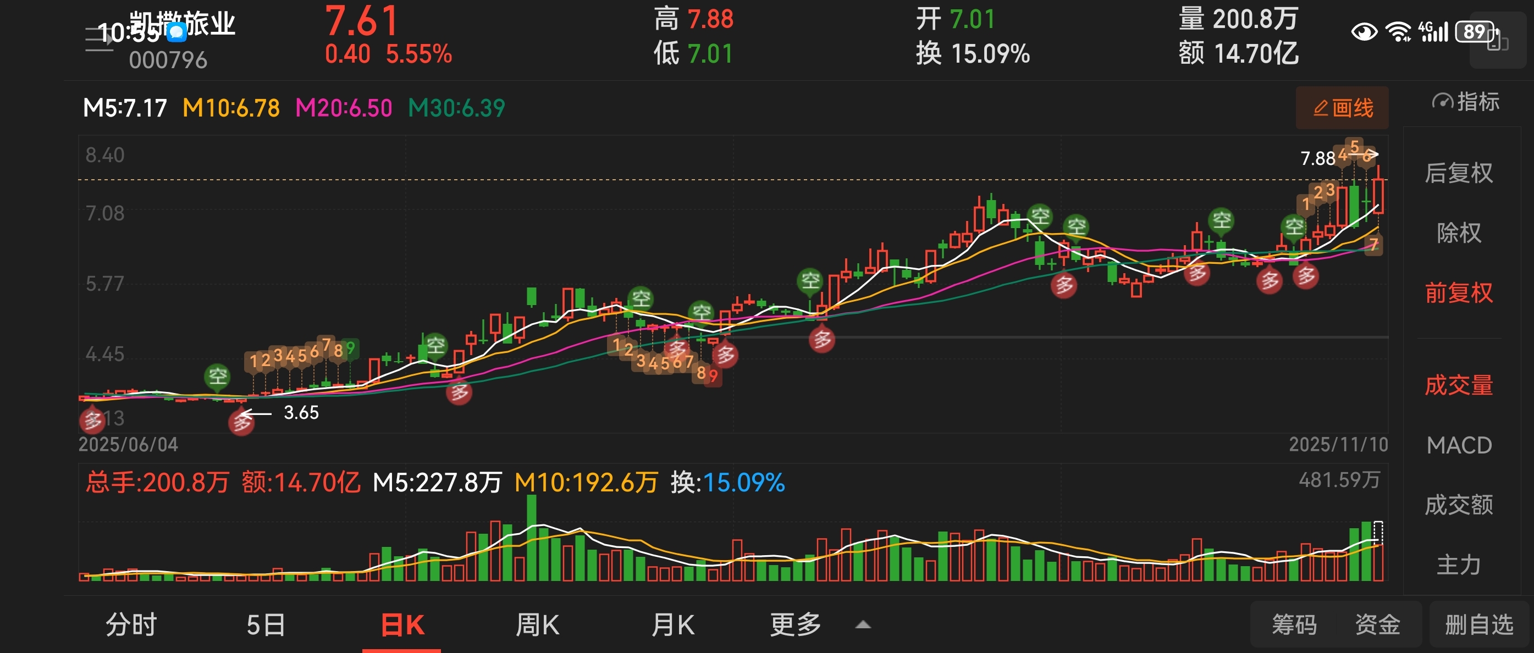Switch to the 周K tab

point(537,625)
